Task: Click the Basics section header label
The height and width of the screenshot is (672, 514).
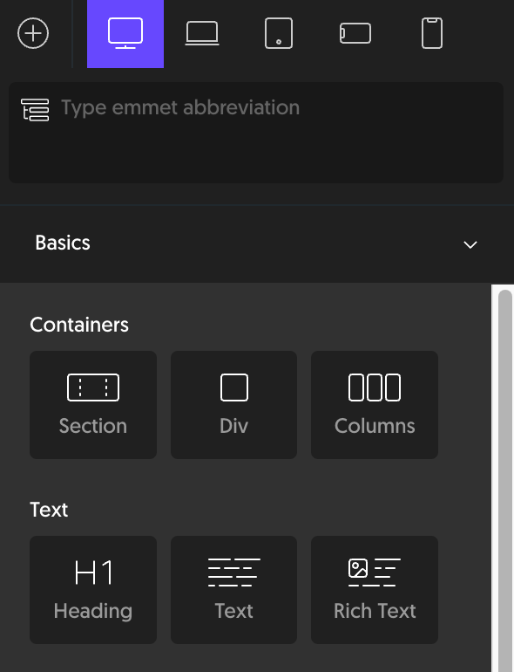Action: [63, 243]
